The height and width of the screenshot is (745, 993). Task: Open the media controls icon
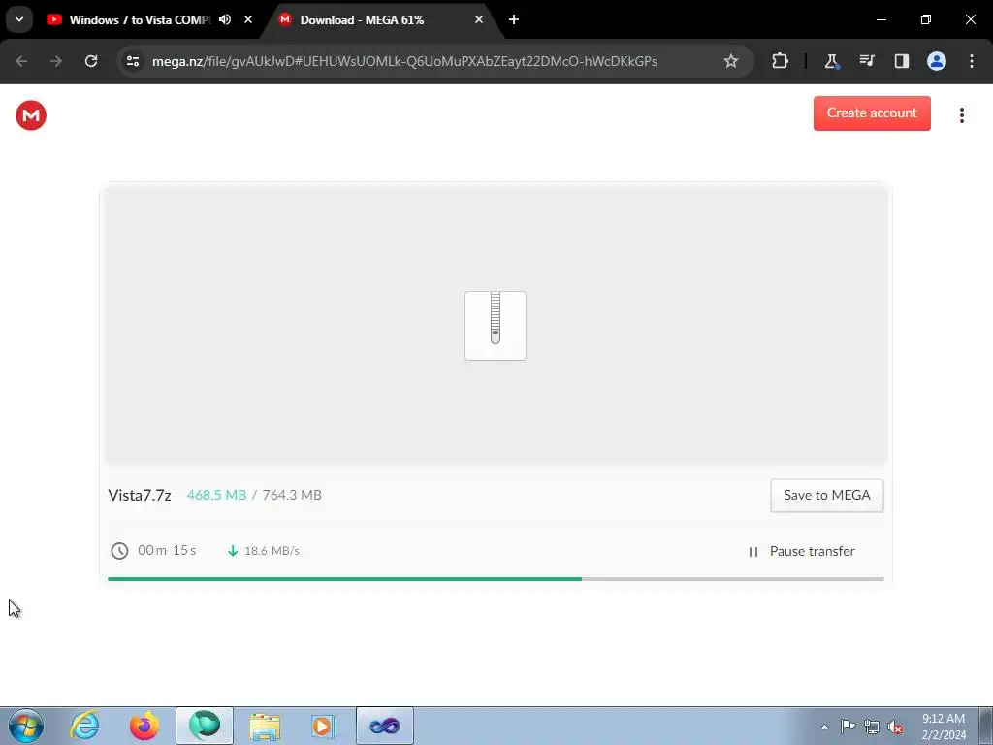pos(866,61)
